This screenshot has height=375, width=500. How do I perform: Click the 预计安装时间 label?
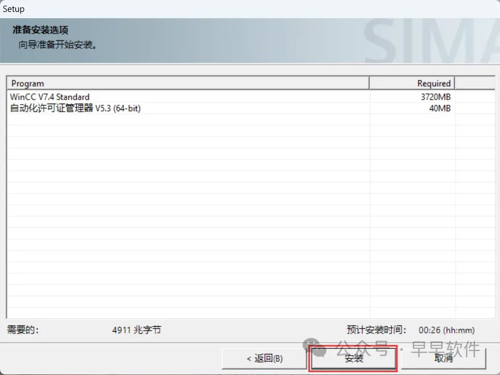click(x=376, y=329)
